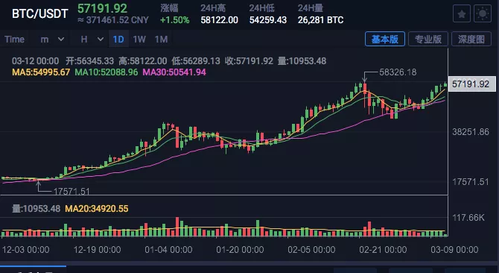
Task: Switch to the 1M timeframe
Action: point(161,40)
